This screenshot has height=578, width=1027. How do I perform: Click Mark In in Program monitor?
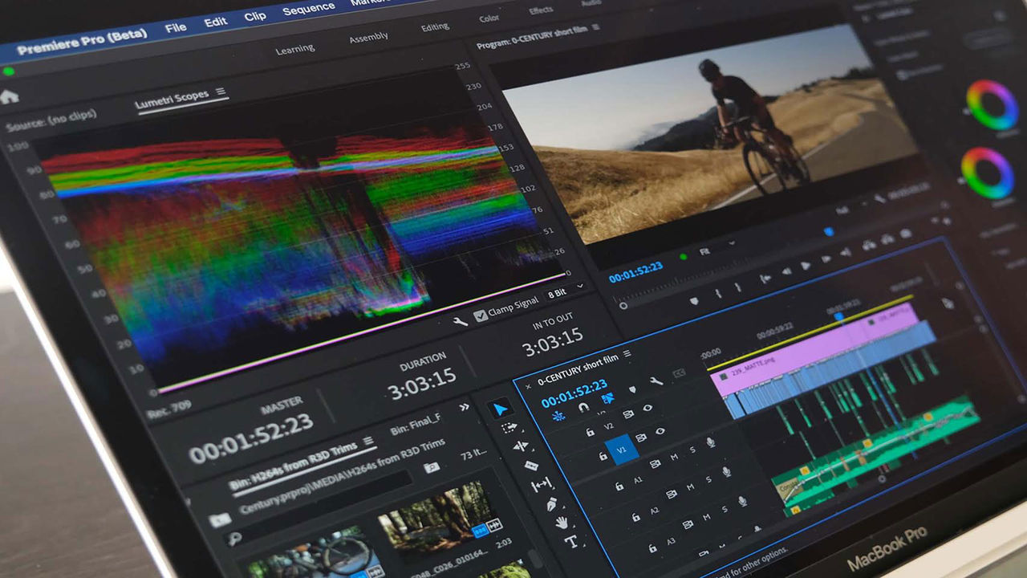(x=717, y=293)
